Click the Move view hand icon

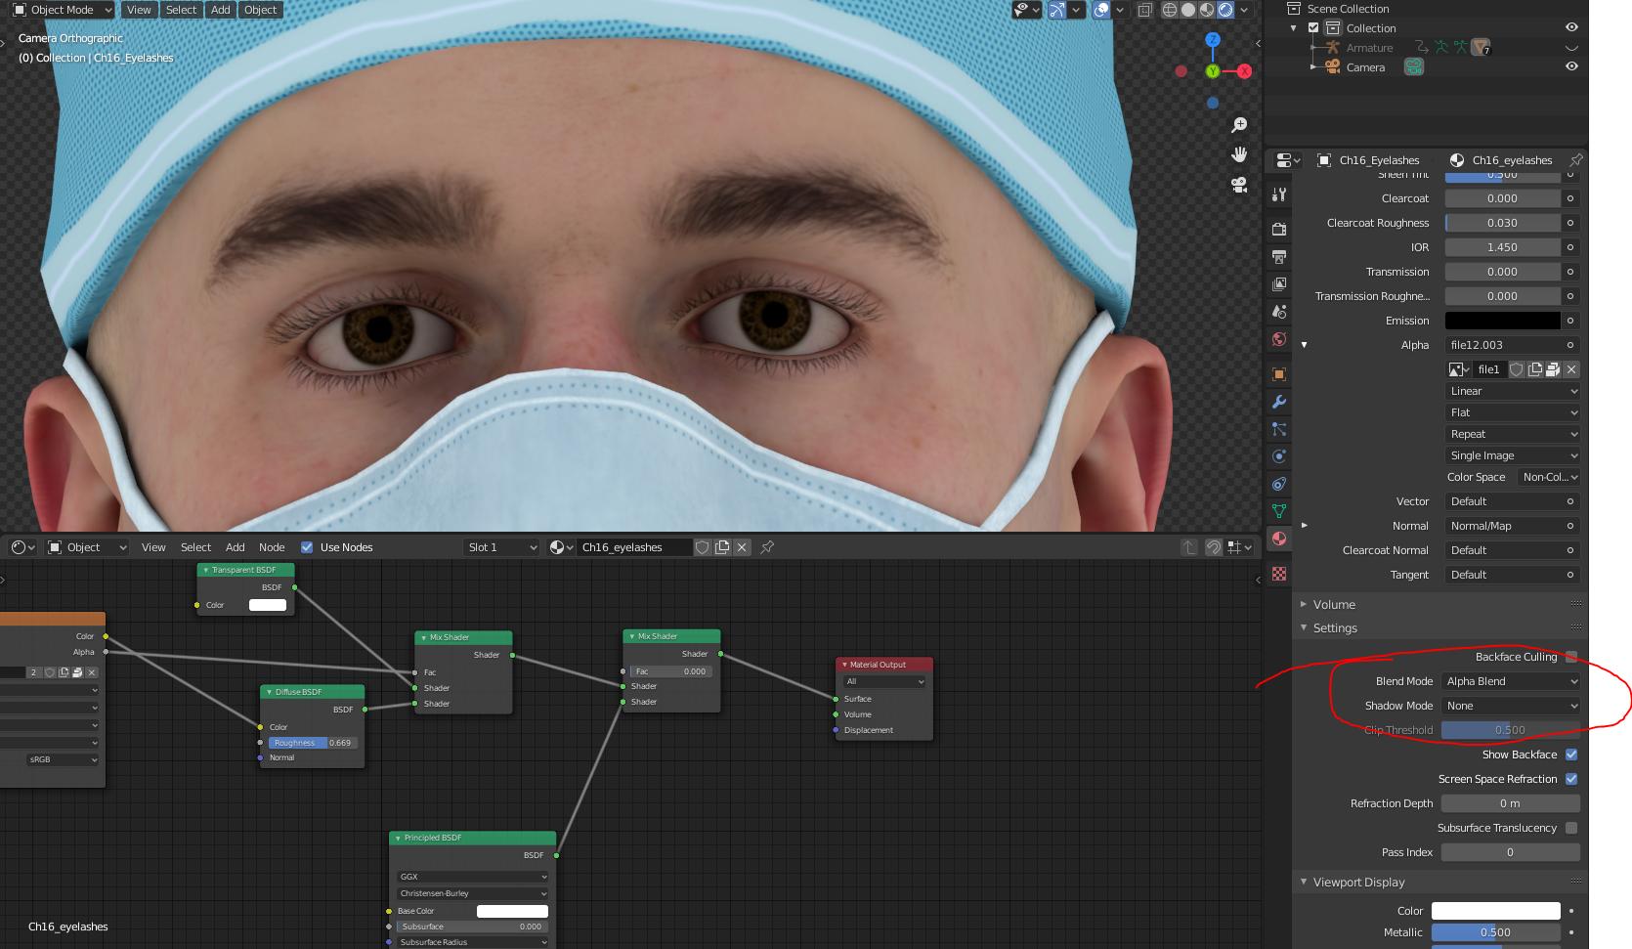(1239, 154)
